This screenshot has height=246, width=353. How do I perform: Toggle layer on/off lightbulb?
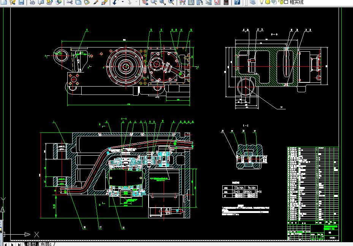[261, 2]
